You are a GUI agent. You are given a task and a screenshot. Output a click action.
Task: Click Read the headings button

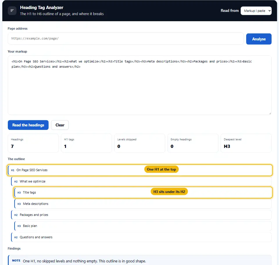(28, 125)
